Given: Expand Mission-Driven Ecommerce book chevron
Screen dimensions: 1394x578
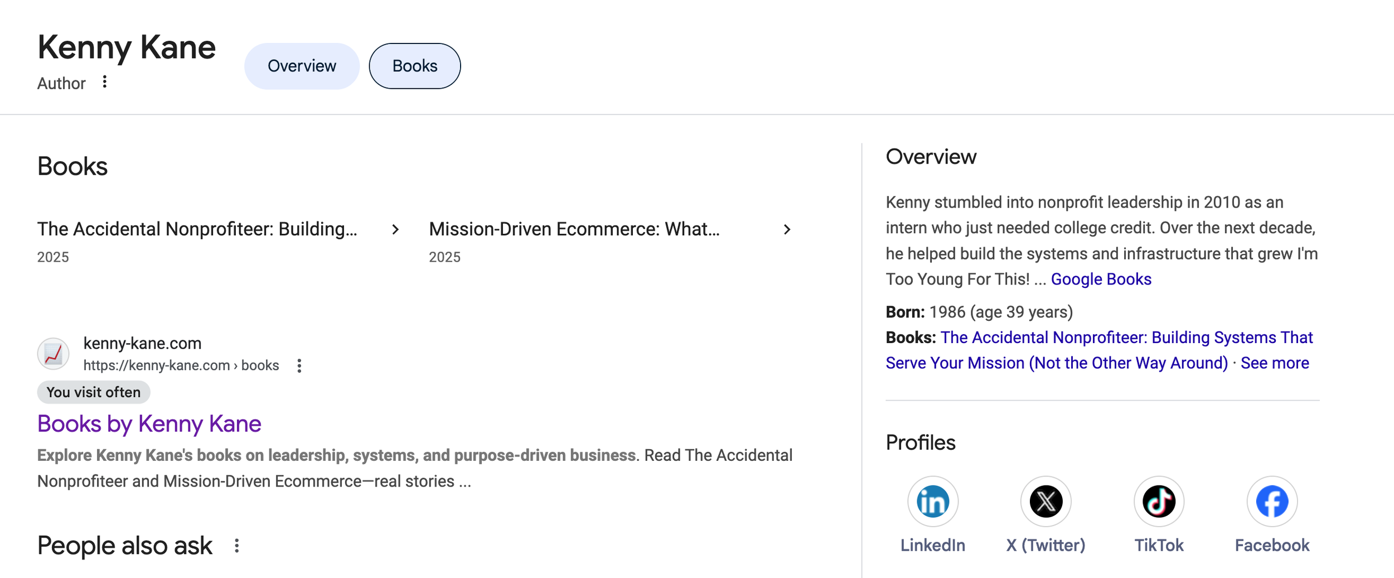Looking at the screenshot, I should pos(787,229).
